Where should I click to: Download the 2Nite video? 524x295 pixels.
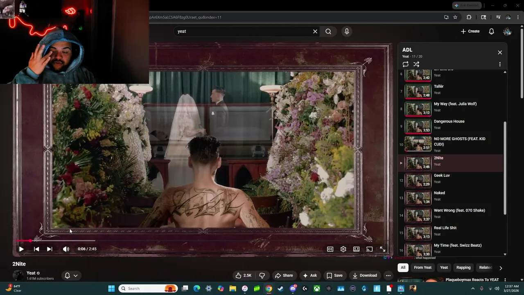365,275
